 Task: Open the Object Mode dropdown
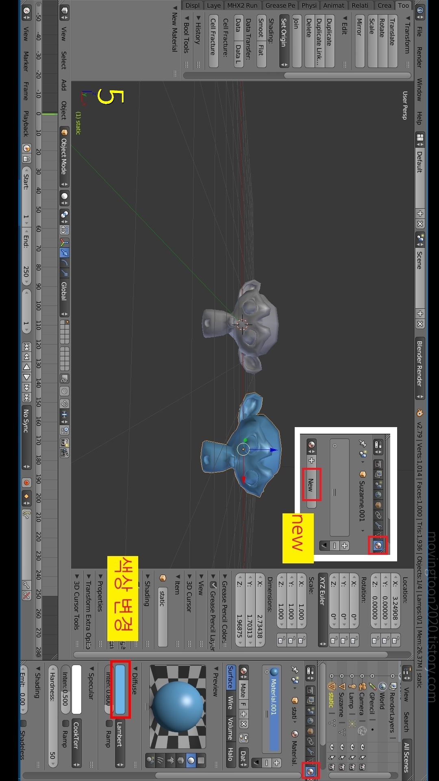pyautogui.click(x=64, y=157)
